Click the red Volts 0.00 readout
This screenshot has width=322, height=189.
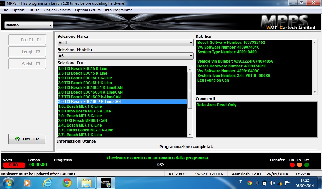(14, 165)
